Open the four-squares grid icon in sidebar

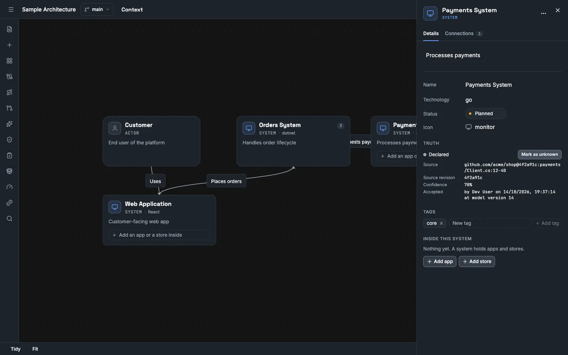pyautogui.click(x=9, y=61)
